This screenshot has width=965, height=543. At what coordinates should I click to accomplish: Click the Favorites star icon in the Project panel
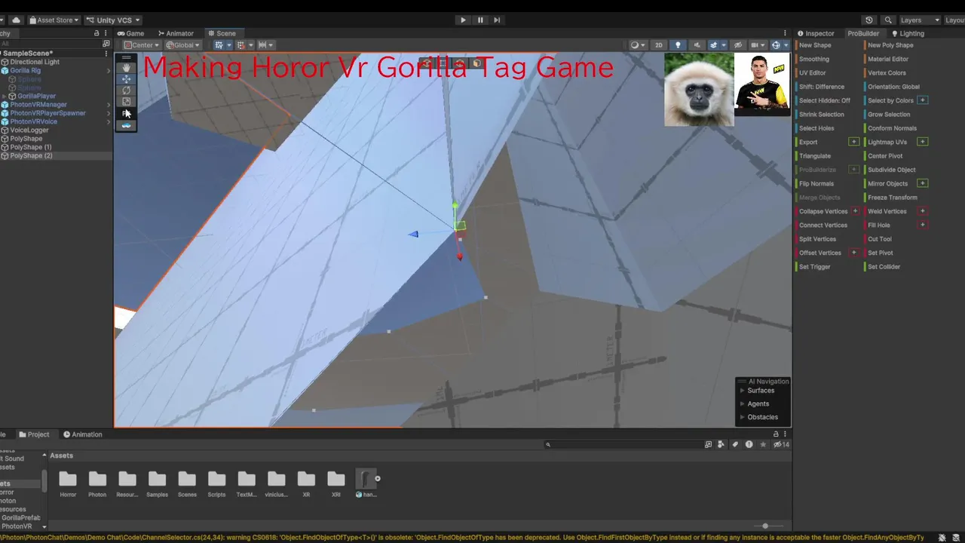tap(763, 445)
